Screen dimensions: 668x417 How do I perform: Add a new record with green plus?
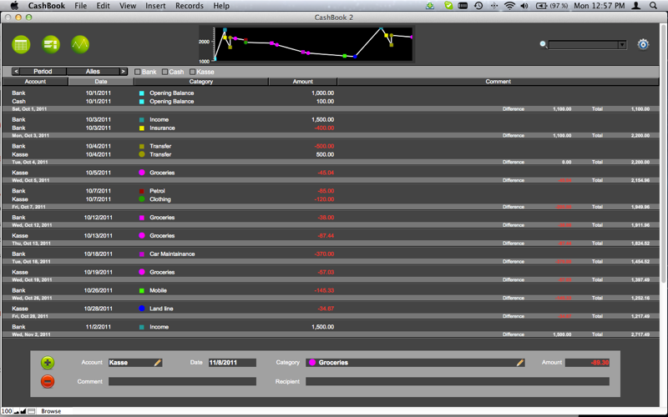(48, 363)
